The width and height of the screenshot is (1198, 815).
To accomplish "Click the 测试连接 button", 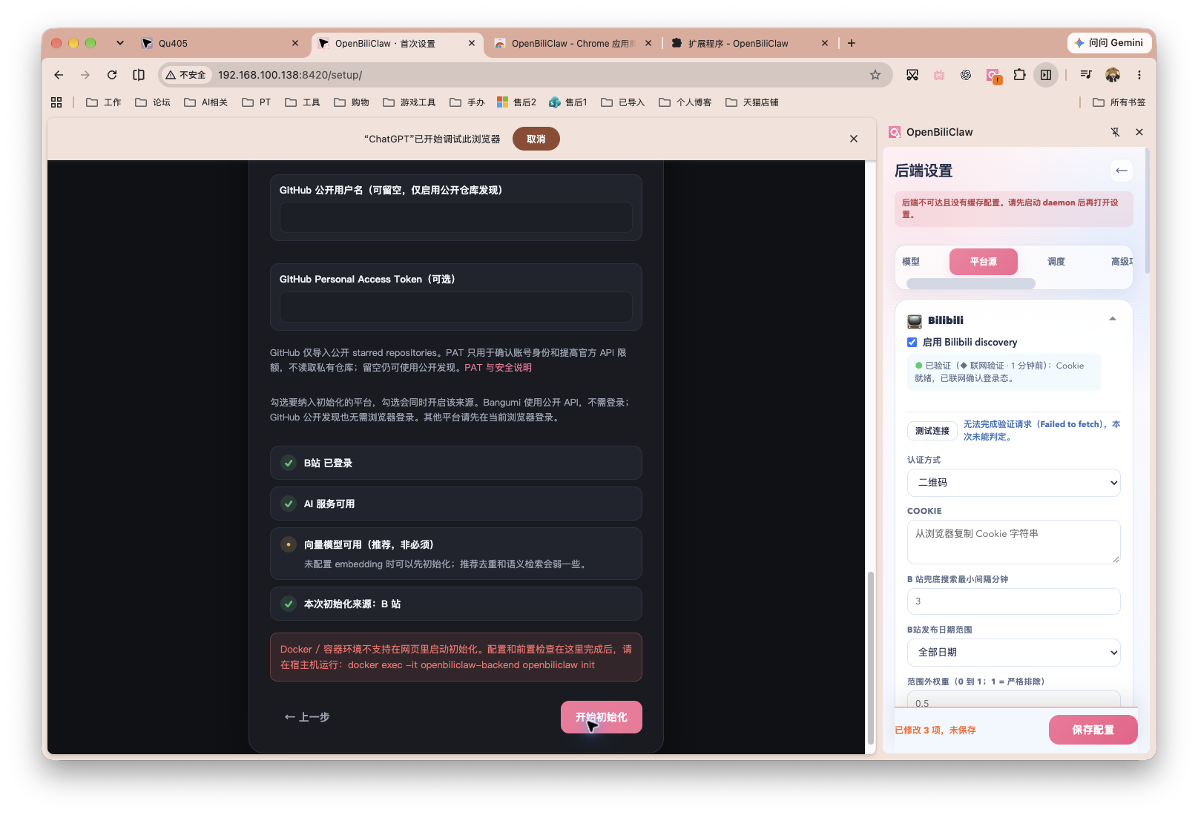I will point(932,431).
